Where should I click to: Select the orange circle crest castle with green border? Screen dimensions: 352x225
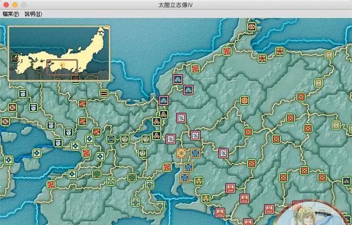click(245, 100)
